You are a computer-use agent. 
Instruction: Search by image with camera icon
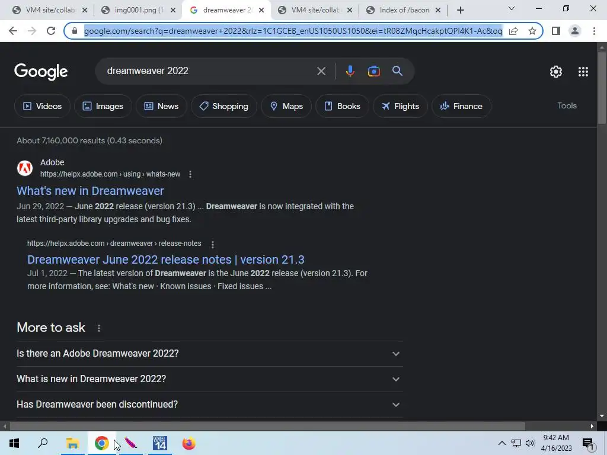373,71
